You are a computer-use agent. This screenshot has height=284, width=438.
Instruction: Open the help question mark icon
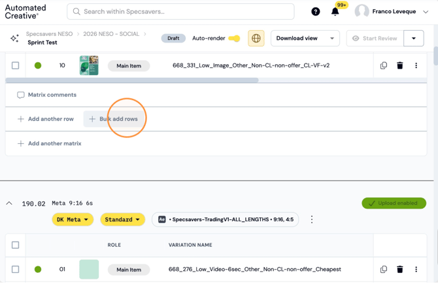(315, 12)
